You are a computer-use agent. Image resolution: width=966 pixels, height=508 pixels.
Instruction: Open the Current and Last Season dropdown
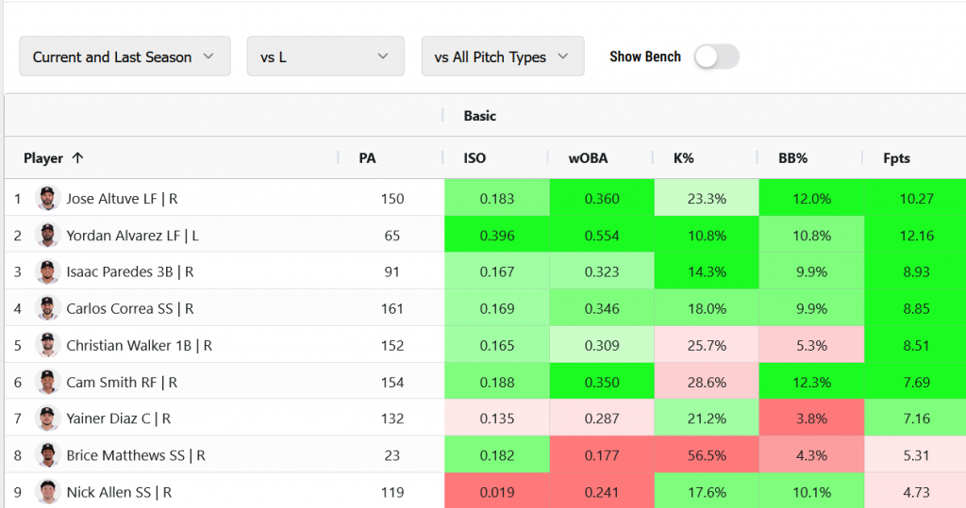point(125,57)
